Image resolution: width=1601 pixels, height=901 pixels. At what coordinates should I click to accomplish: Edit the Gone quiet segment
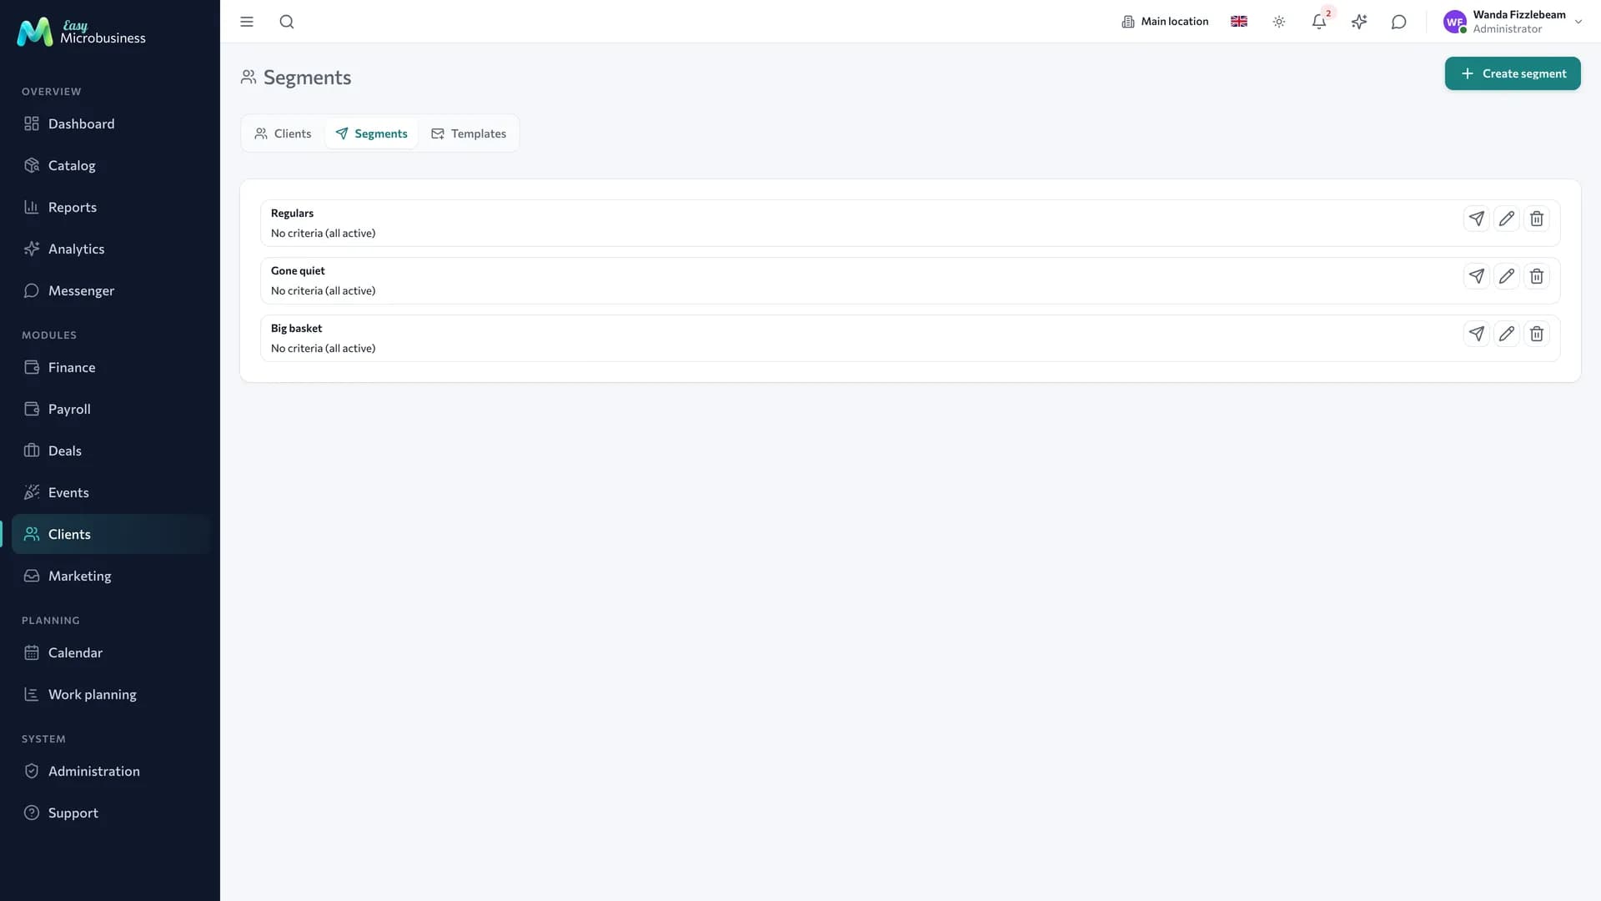(x=1506, y=276)
